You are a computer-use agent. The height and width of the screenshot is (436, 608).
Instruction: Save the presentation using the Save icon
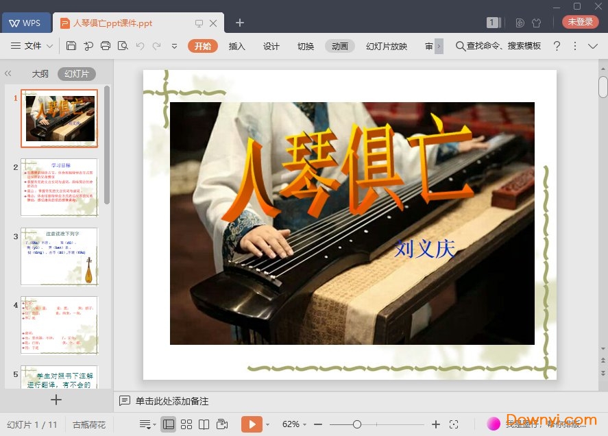coord(72,47)
